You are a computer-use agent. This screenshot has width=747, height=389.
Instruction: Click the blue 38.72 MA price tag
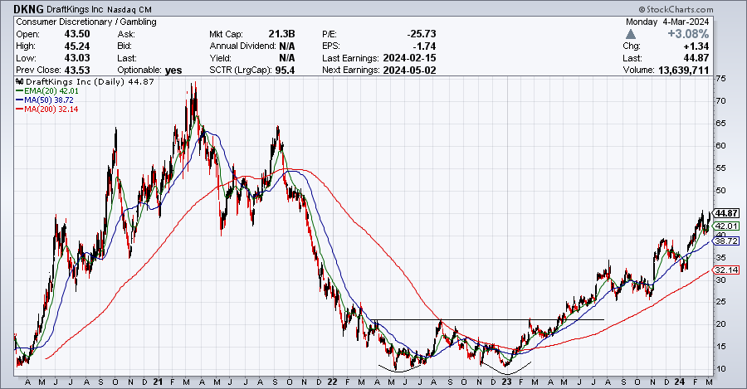(x=726, y=241)
